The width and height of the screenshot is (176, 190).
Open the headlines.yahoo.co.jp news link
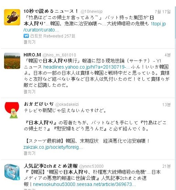(87, 67)
